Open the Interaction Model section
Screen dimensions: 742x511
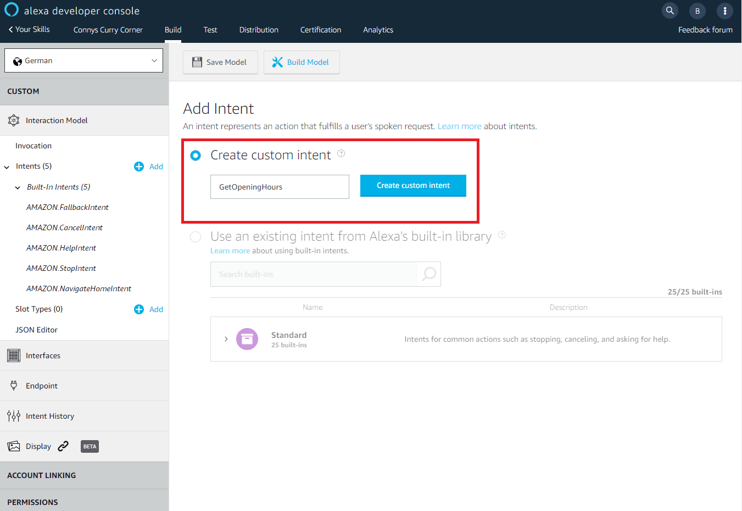pos(57,120)
